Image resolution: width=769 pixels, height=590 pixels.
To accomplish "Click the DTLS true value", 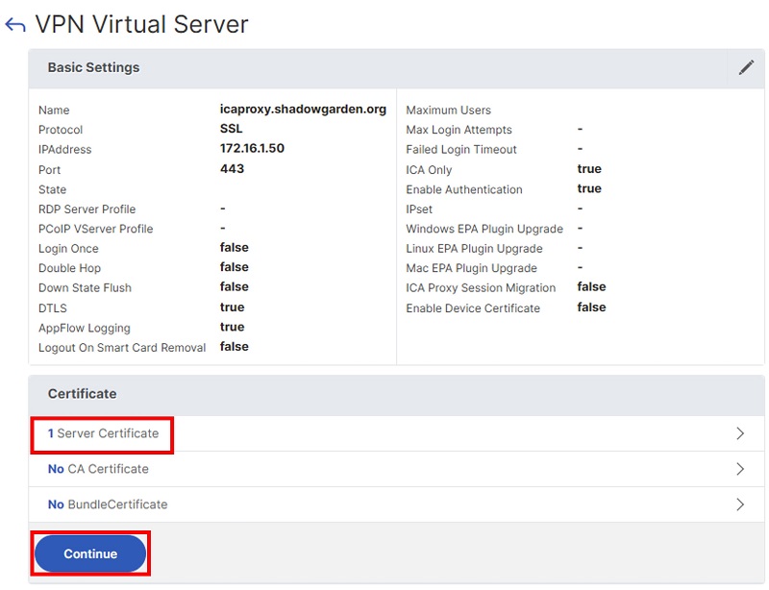I will [x=232, y=307].
